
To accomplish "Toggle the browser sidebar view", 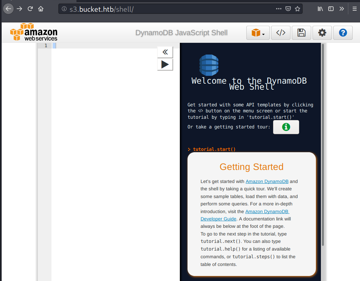I will (331, 9).
